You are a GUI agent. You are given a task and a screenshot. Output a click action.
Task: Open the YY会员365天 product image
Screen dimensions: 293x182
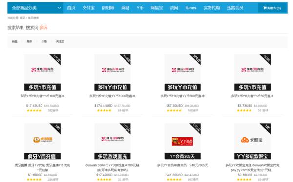[x=183, y=141]
